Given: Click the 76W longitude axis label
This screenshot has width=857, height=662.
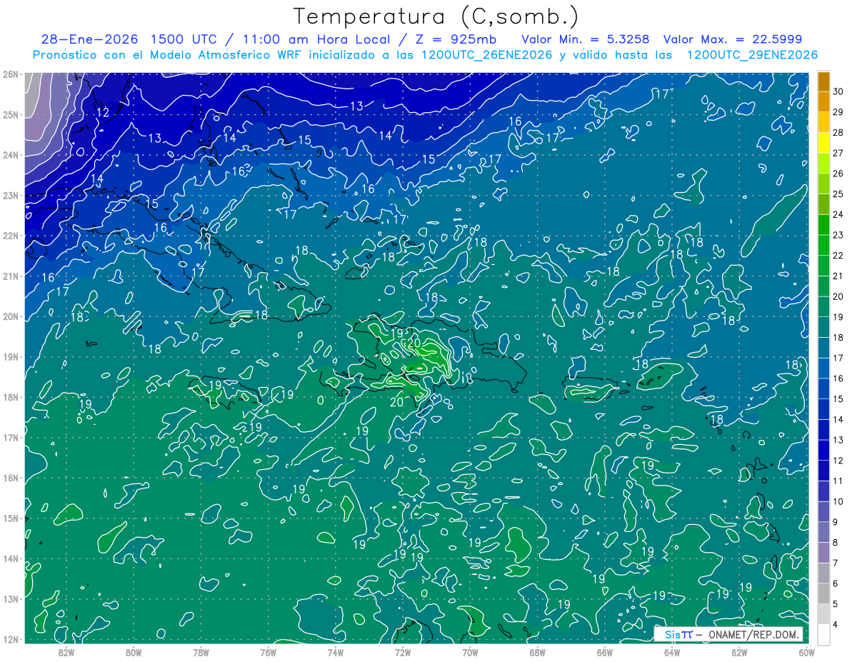Looking at the screenshot, I should tap(268, 652).
